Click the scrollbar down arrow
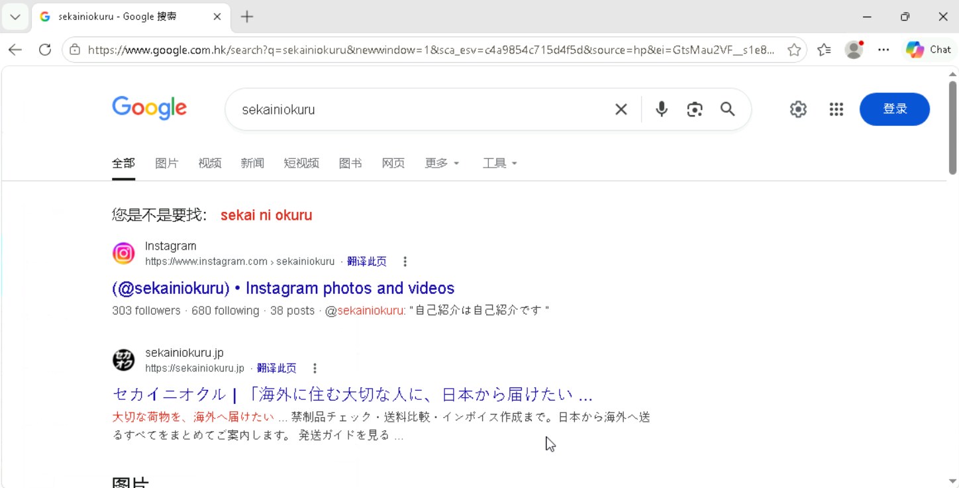 [x=952, y=481]
